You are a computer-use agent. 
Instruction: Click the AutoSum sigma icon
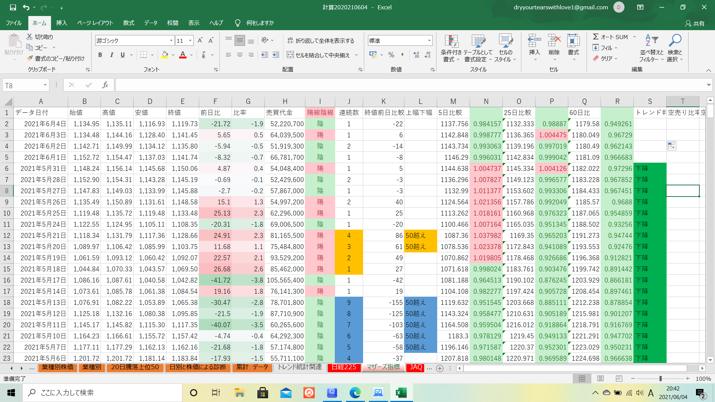pyautogui.click(x=595, y=37)
